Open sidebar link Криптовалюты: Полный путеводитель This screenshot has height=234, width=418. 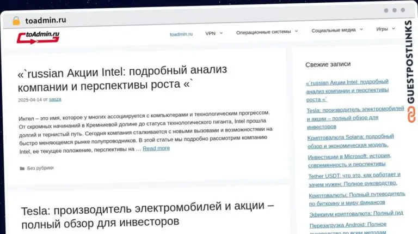[357, 199]
